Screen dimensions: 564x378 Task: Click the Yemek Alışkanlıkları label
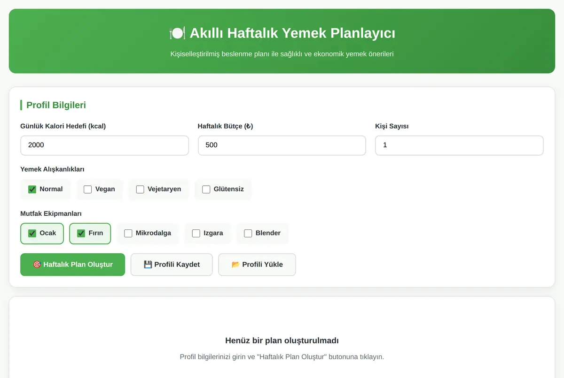coord(52,169)
